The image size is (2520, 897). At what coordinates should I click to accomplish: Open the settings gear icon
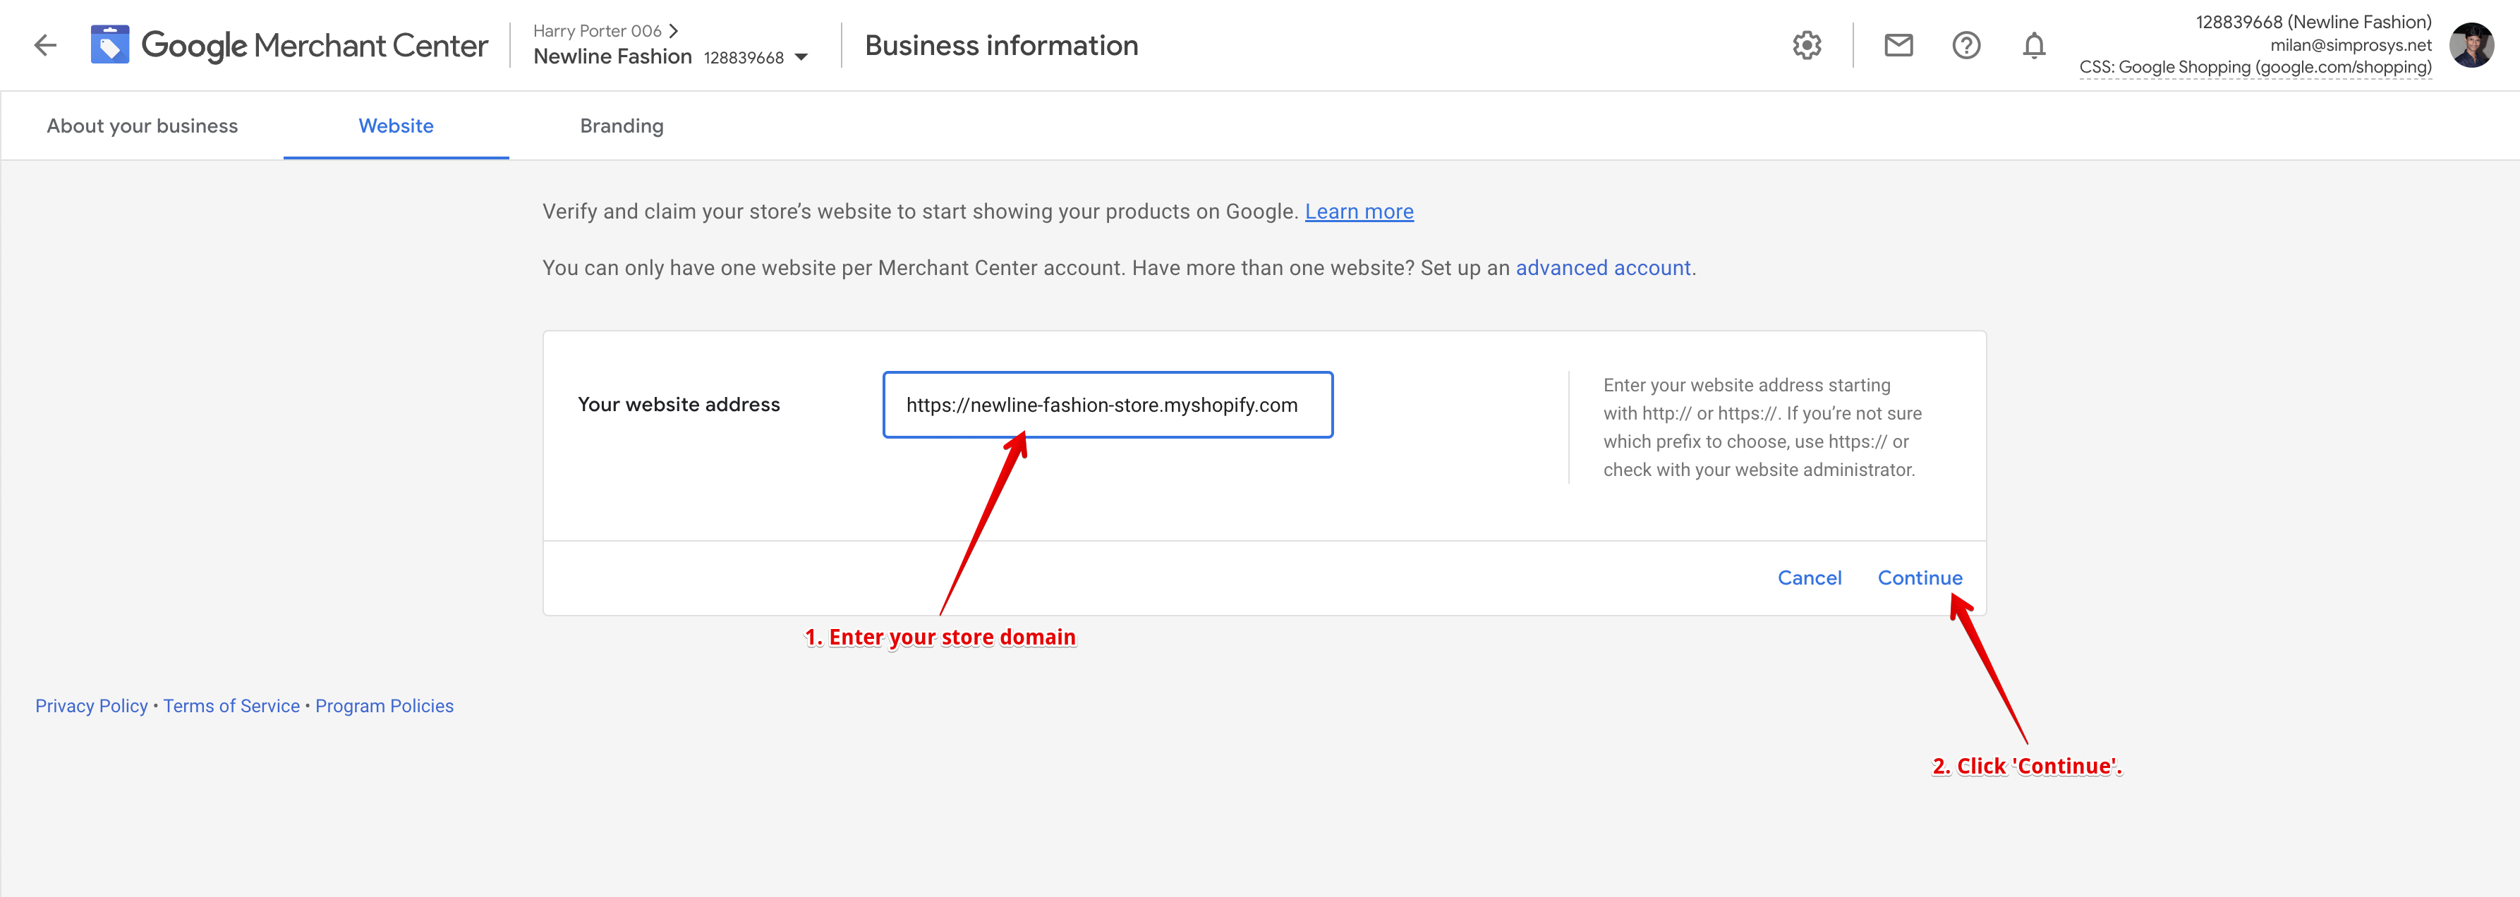tap(1807, 45)
